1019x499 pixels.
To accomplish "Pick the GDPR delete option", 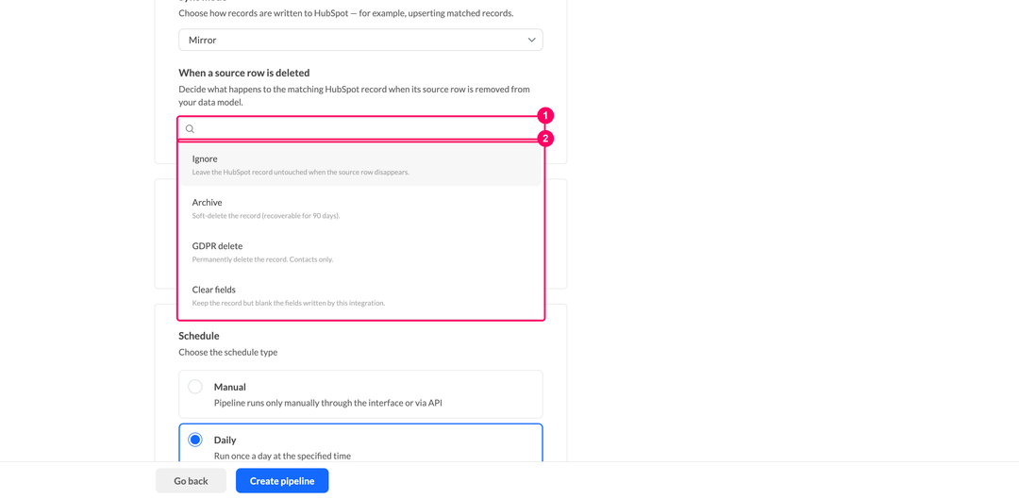I will [360, 252].
